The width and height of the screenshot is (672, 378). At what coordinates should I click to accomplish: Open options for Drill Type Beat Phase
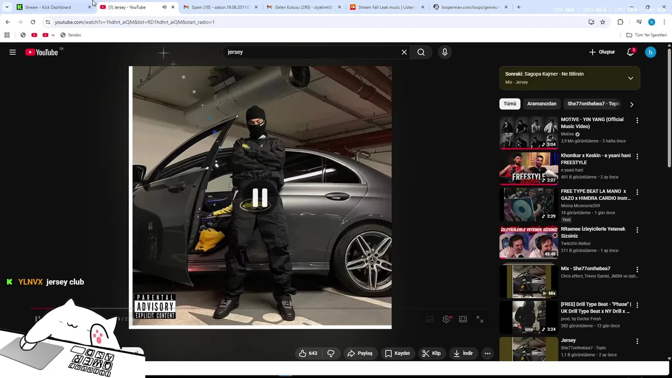tap(637, 305)
